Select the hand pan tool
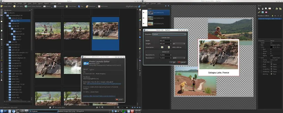This screenshot has width=283, height=113. pos(263,9)
